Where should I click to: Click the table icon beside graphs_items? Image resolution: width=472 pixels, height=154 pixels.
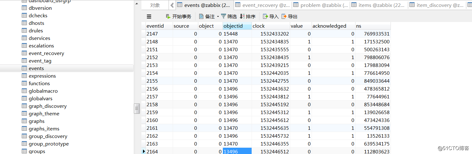24,129
